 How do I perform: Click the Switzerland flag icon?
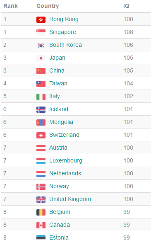tap(41, 135)
